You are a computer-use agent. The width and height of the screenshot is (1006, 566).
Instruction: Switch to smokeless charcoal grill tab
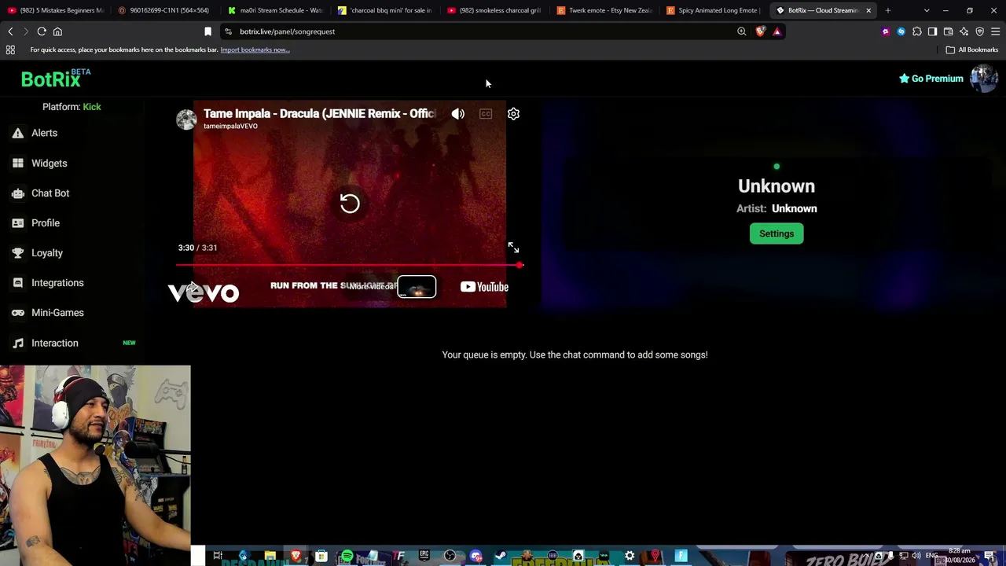[495, 10]
